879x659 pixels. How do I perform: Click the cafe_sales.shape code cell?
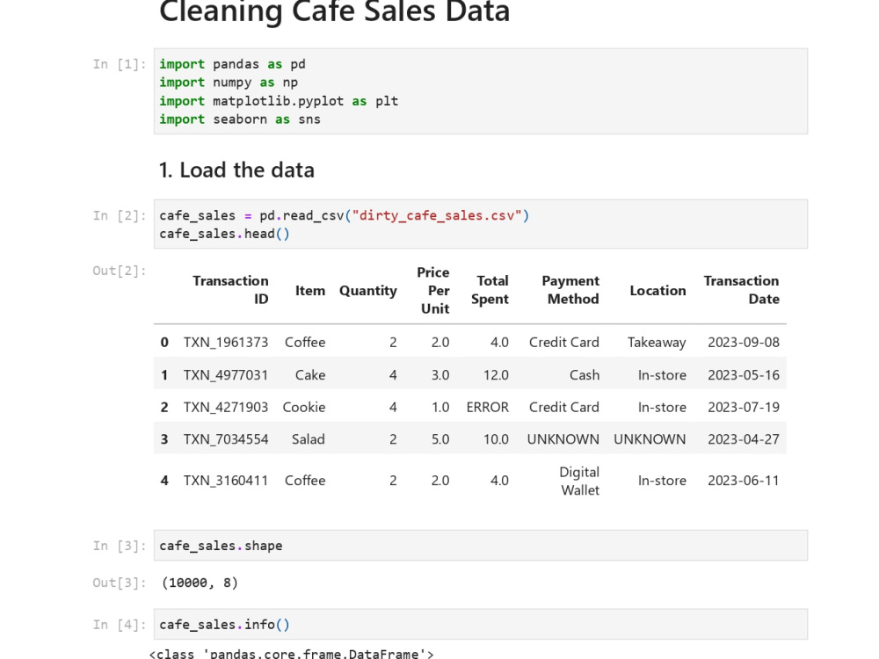pyautogui.click(x=481, y=546)
